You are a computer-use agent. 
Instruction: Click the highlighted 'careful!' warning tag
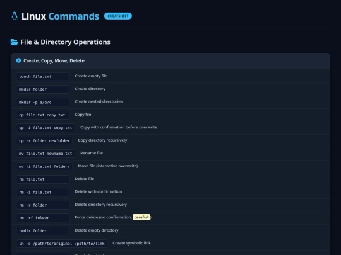[141, 217]
